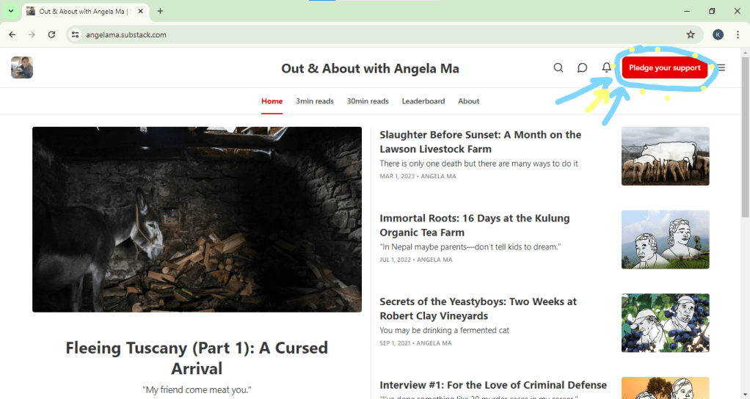Click the site information icon in address bar
The image size is (750, 399).
tap(75, 34)
